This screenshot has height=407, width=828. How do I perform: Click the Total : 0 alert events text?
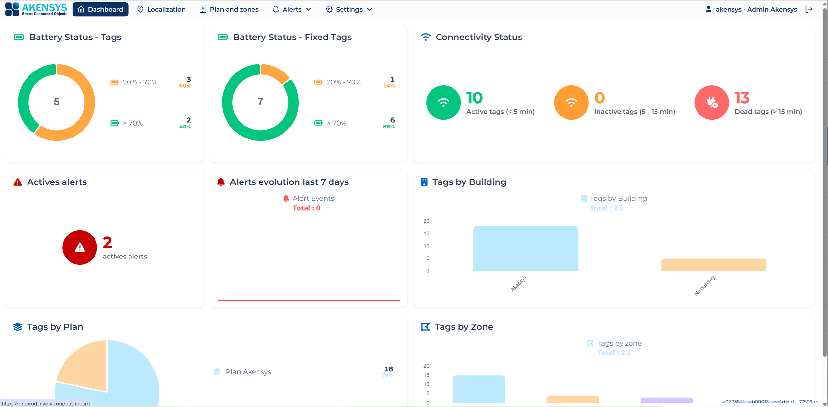coord(307,208)
